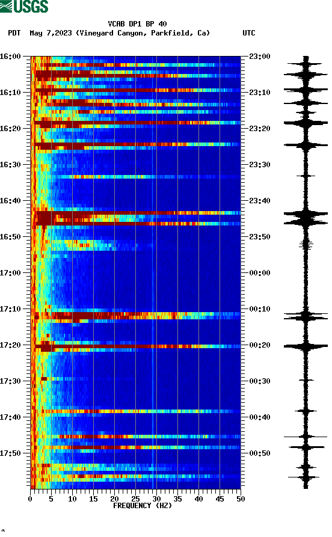332x537 pixels.
Task: Click the 23:50 UTC time label
Action: coord(260,237)
